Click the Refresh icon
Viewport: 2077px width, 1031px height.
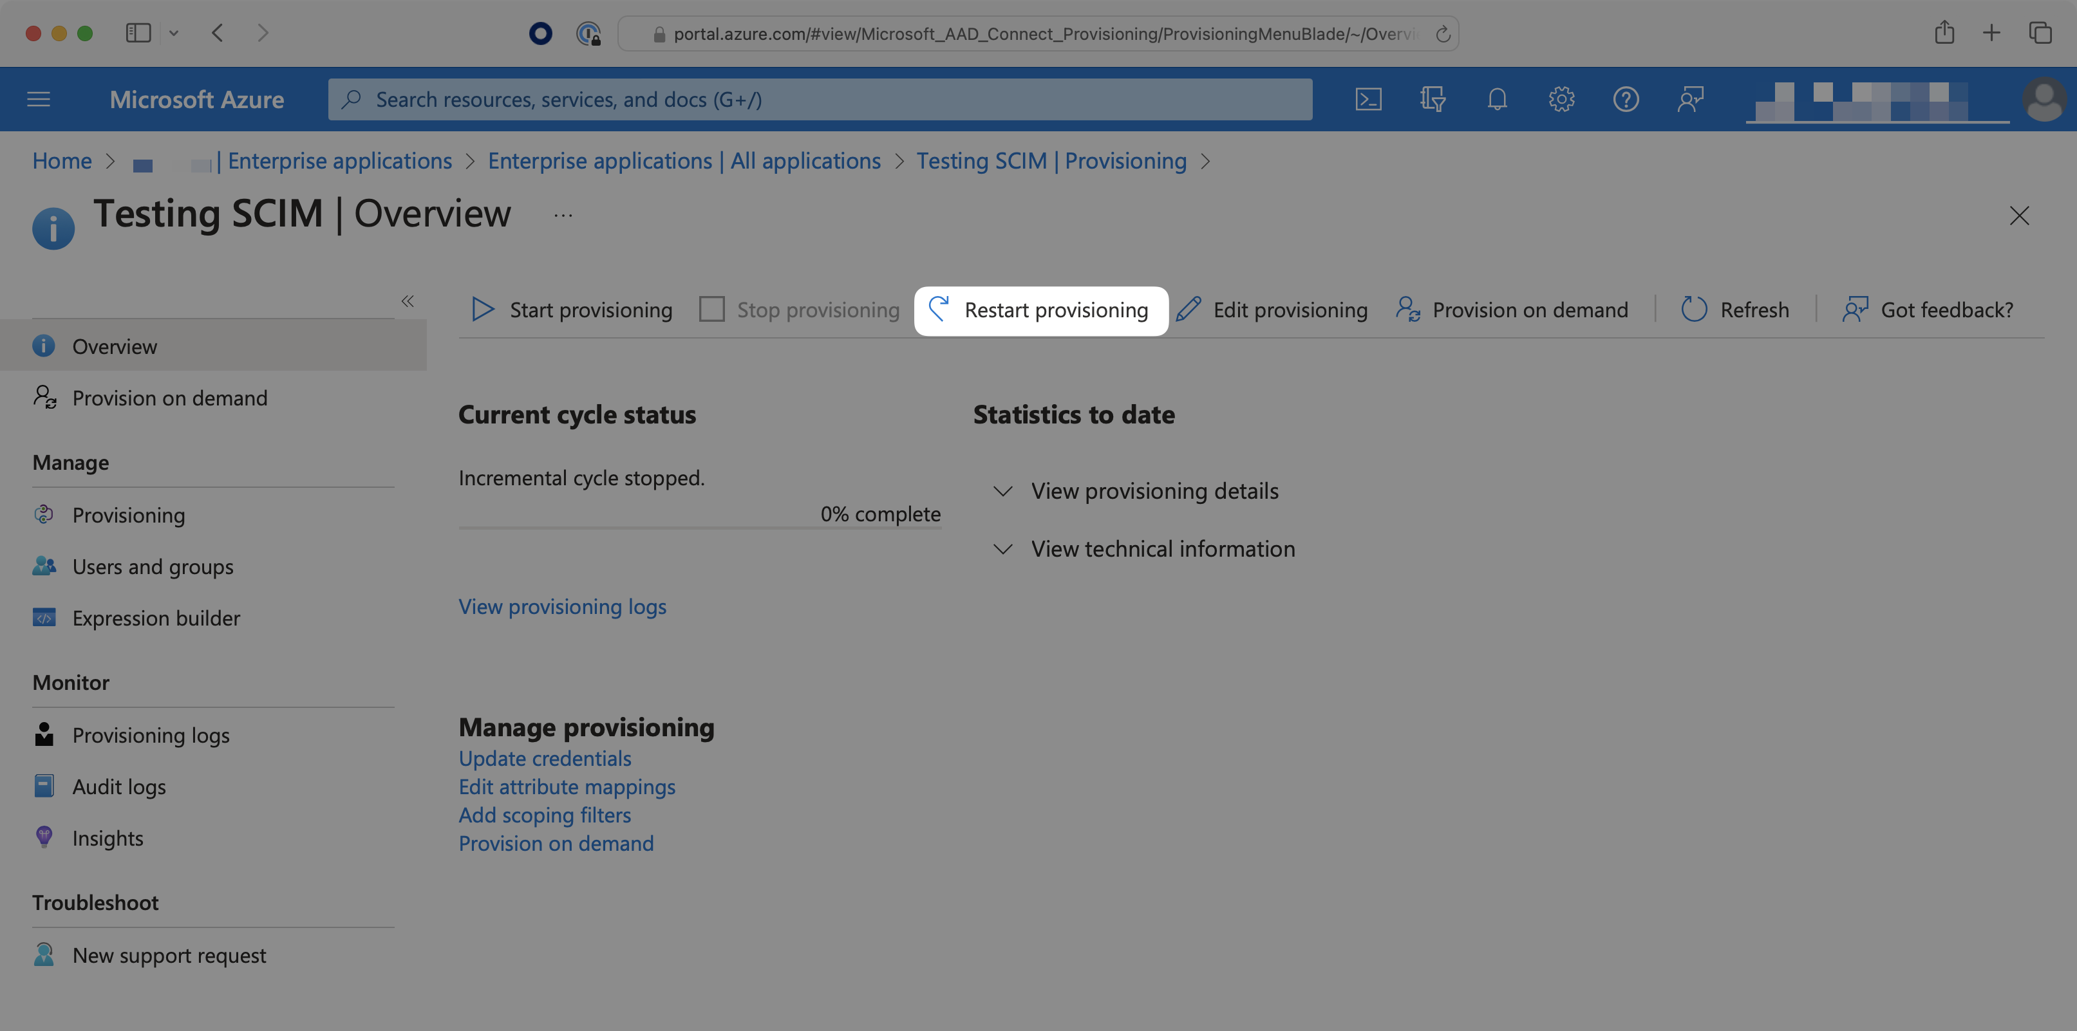[1694, 310]
